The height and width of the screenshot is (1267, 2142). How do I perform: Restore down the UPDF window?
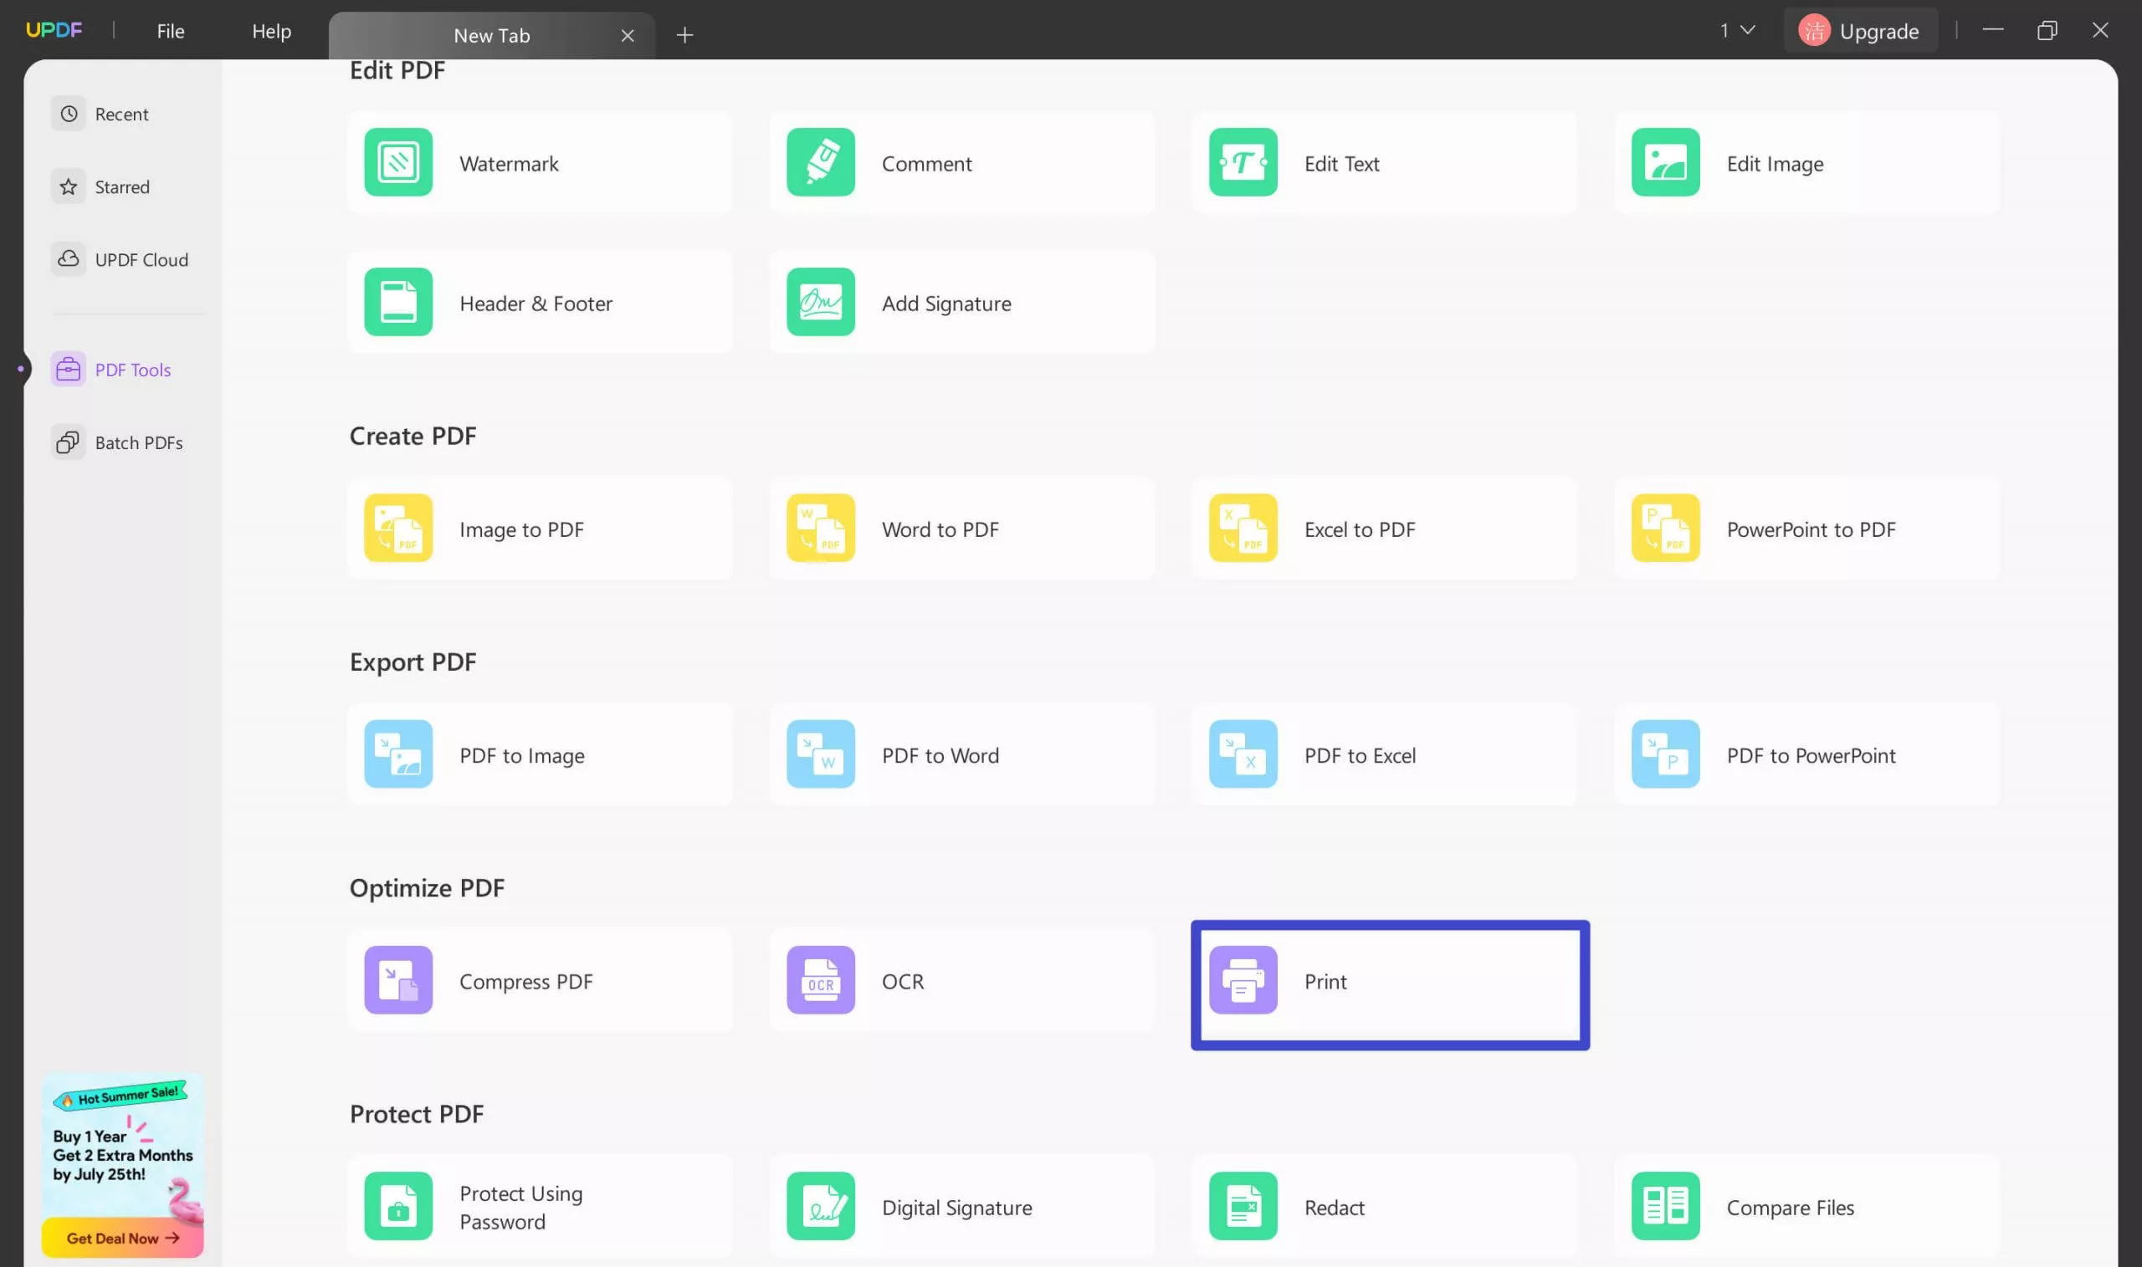tap(2047, 31)
